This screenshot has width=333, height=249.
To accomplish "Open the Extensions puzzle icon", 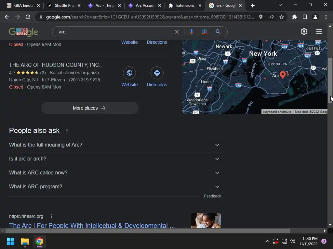I will click(295, 17).
